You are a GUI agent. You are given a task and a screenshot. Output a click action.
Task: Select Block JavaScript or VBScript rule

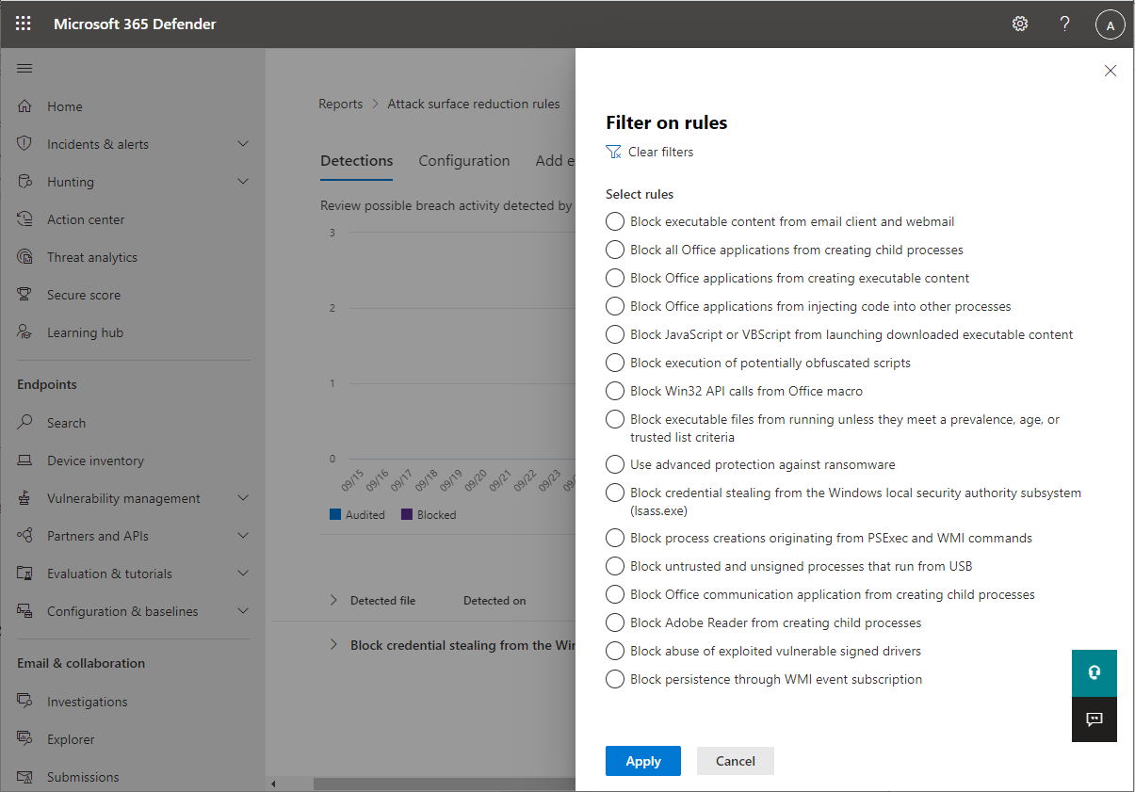pyautogui.click(x=615, y=334)
